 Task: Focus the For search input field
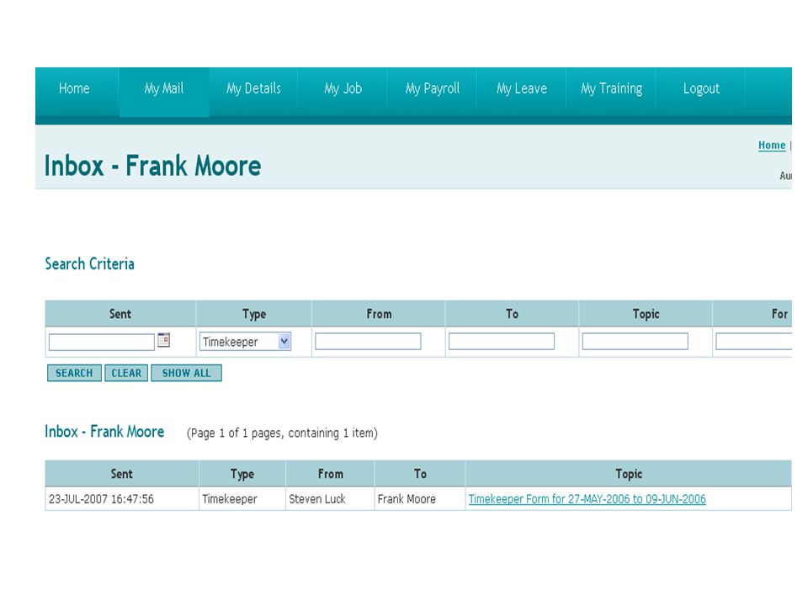[754, 341]
